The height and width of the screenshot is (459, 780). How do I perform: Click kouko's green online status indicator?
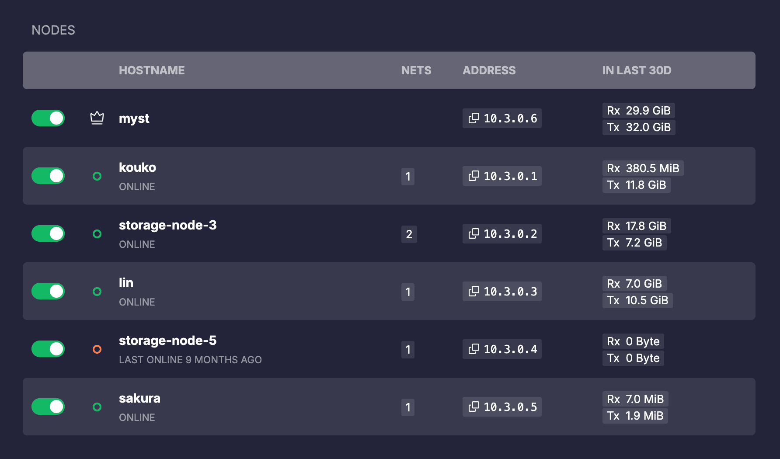pyautogui.click(x=97, y=176)
